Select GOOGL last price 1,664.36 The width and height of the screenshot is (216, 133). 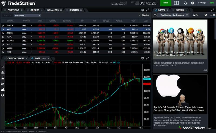pos(41,41)
